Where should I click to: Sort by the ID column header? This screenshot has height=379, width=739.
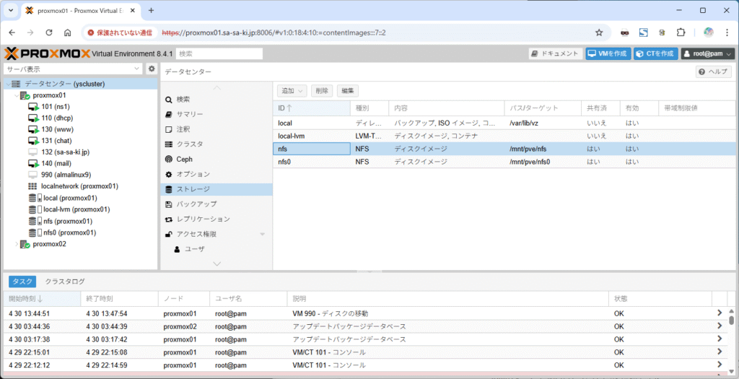[312, 108]
